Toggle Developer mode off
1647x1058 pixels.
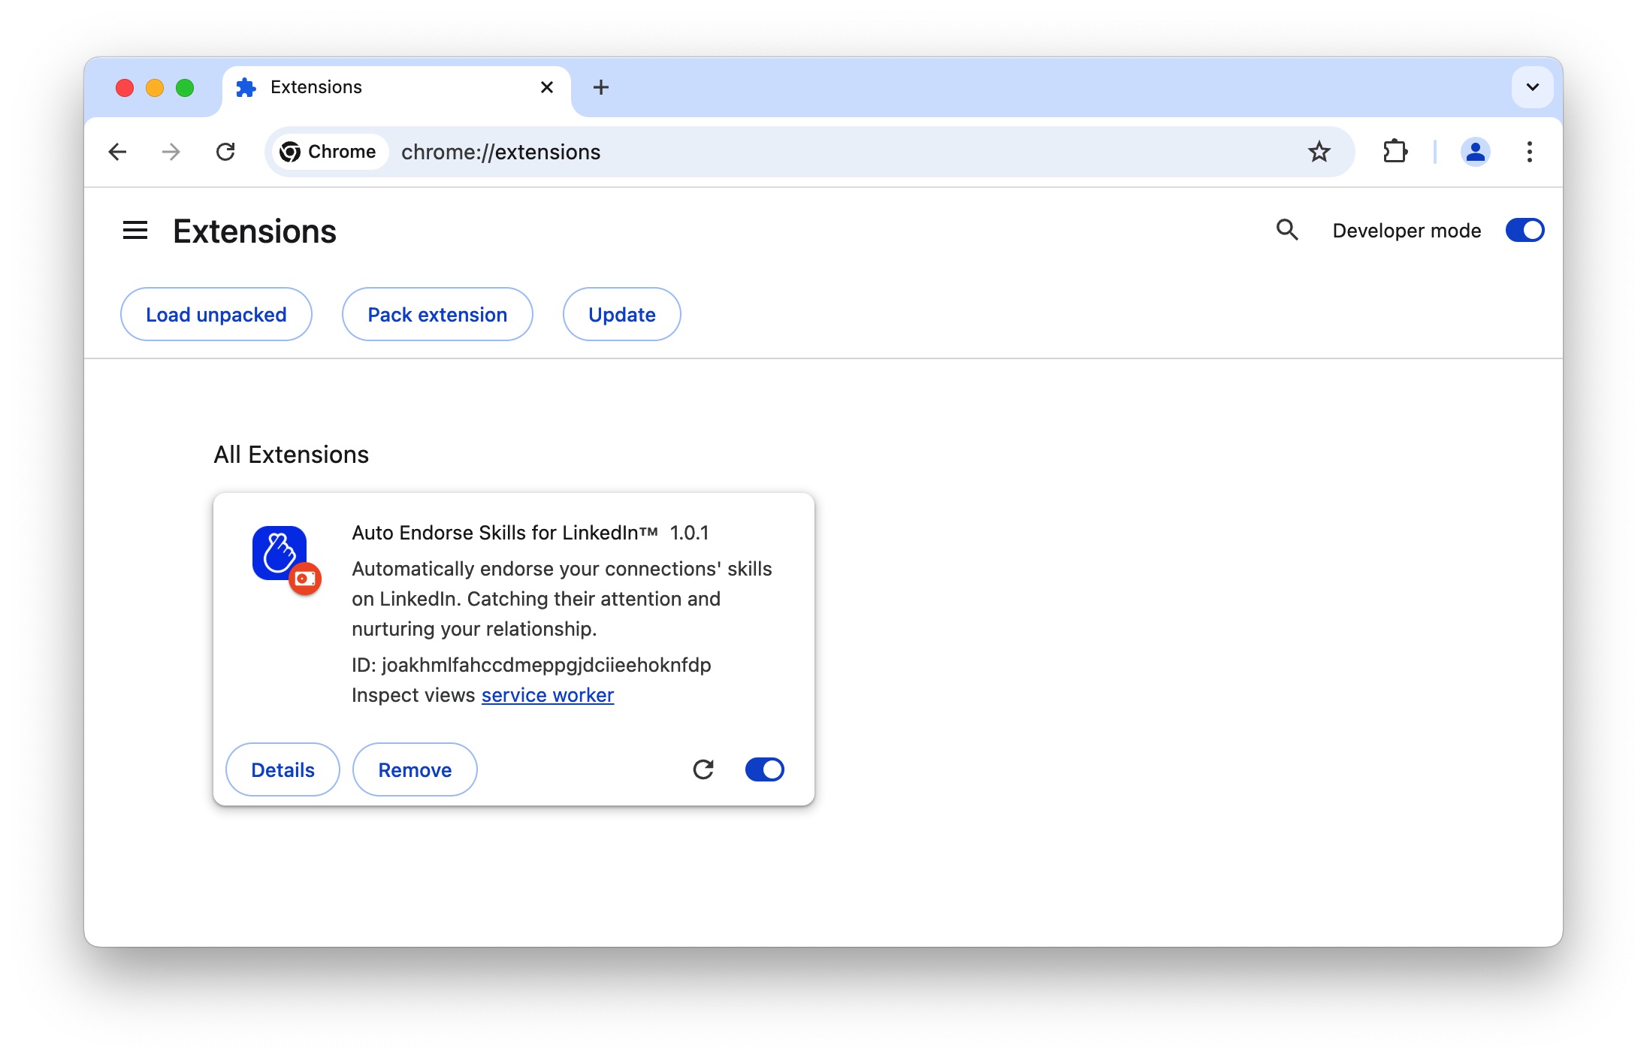pyautogui.click(x=1525, y=230)
